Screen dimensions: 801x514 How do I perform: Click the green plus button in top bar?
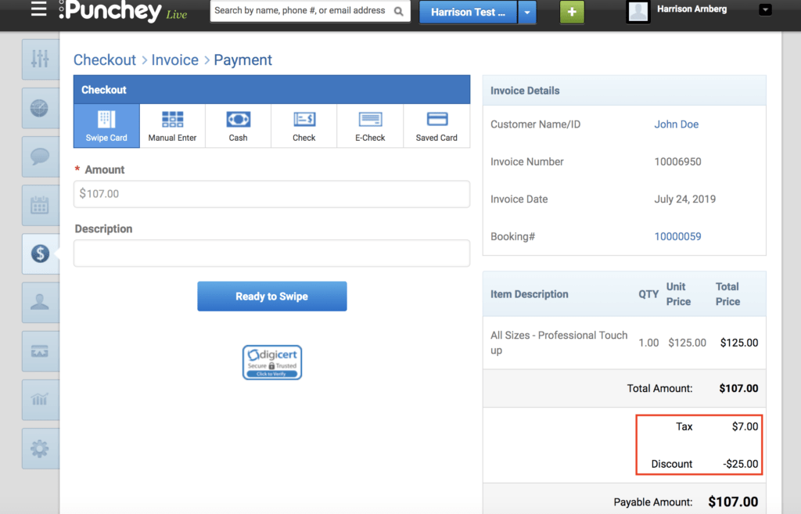coord(571,13)
